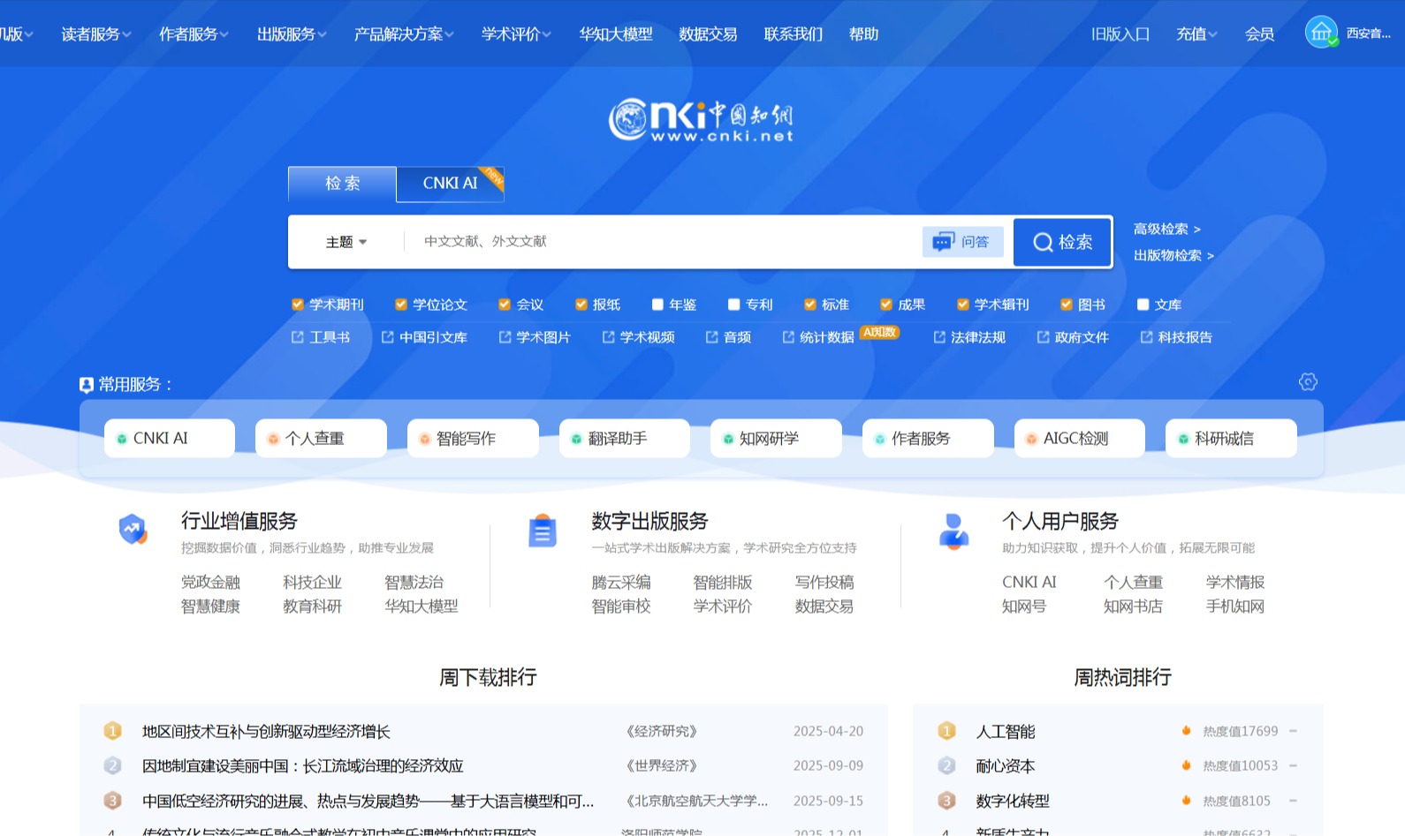This screenshot has width=1405, height=836.
Task: Open the 高级检索 link
Action: [x=1166, y=229]
